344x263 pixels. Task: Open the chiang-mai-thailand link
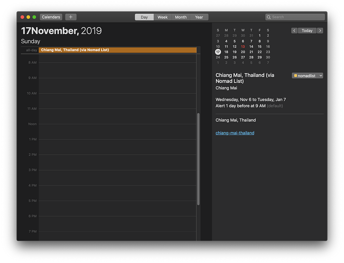click(x=235, y=133)
